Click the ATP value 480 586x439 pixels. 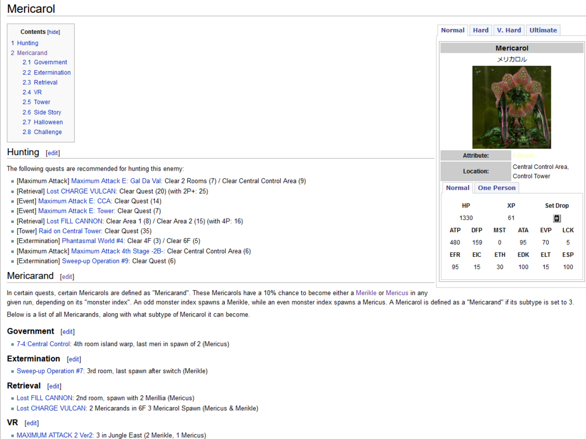click(455, 243)
